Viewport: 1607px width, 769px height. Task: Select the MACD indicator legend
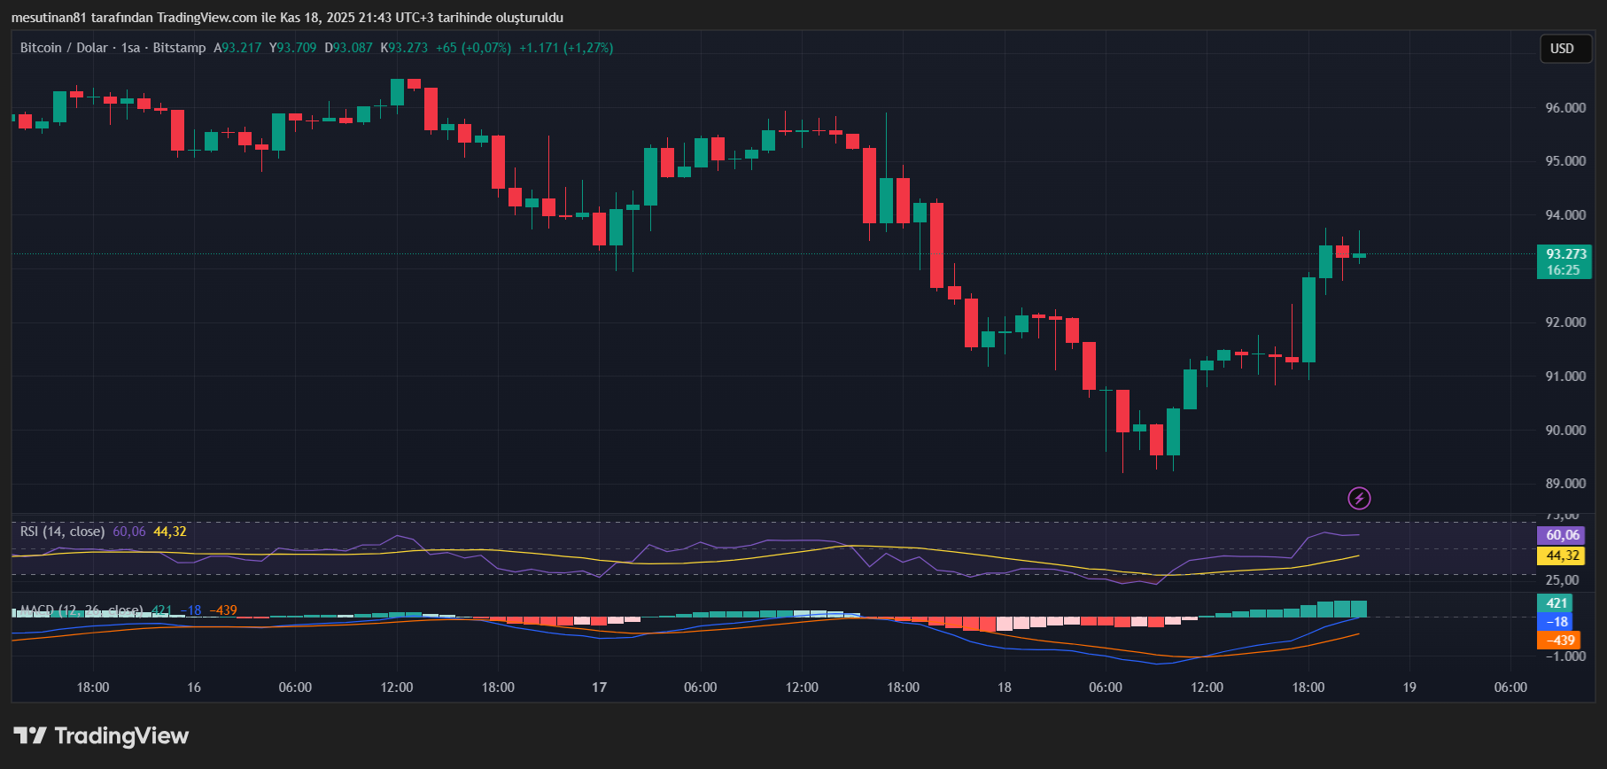point(81,610)
